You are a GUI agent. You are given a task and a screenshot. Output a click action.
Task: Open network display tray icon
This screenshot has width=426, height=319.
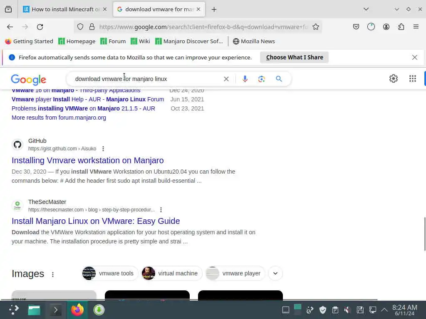click(x=372, y=310)
